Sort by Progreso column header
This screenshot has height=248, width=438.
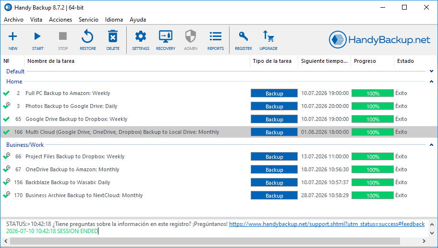click(373, 61)
